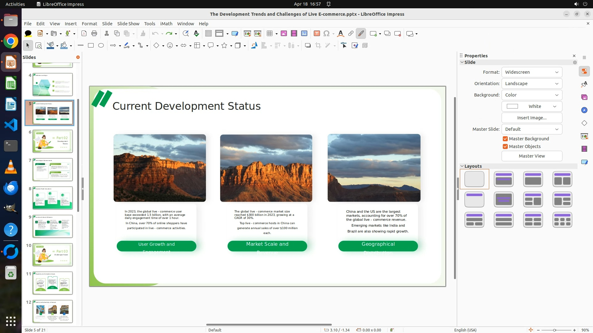
Task: Open the Slide Show menu
Action: coord(128,24)
